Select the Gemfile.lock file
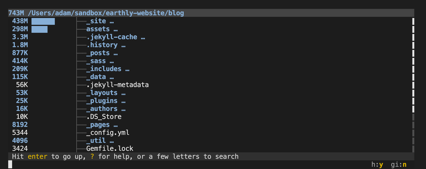The width and height of the screenshot is (426, 169). [x=110, y=148]
